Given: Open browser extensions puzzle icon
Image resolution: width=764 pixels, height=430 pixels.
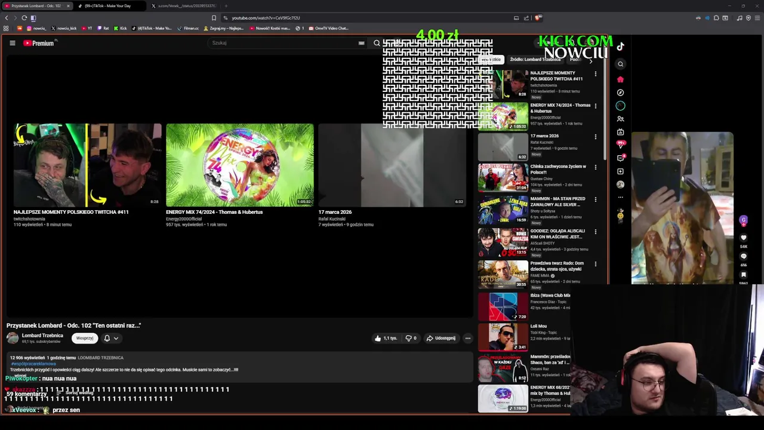Looking at the screenshot, I should pyautogui.click(x=716, y=18).
